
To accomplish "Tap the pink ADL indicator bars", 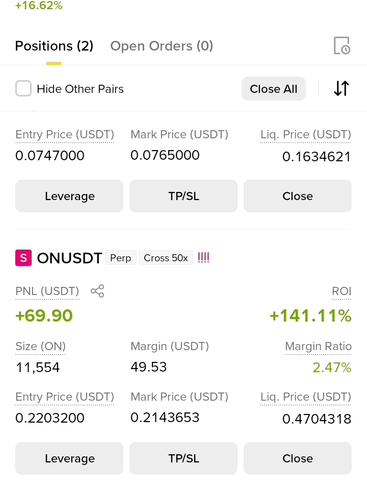I will [x=203, y=257].
